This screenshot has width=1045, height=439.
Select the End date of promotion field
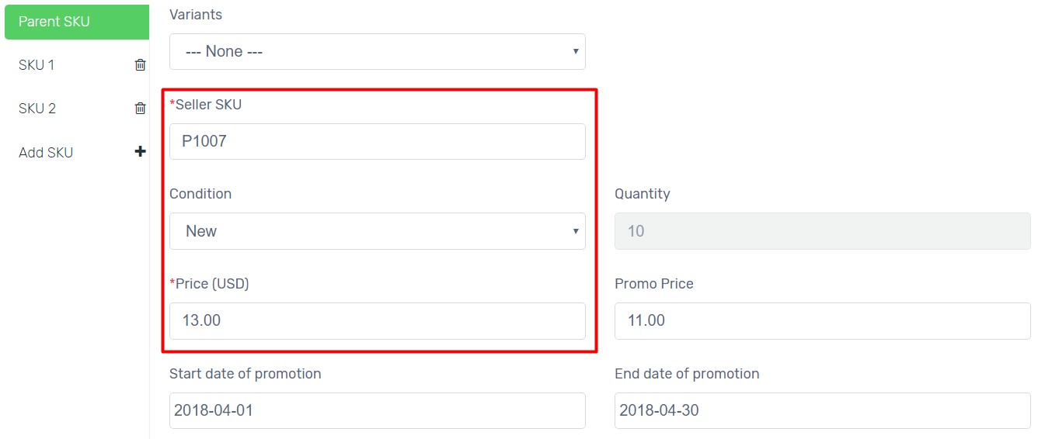coord(823,410)
